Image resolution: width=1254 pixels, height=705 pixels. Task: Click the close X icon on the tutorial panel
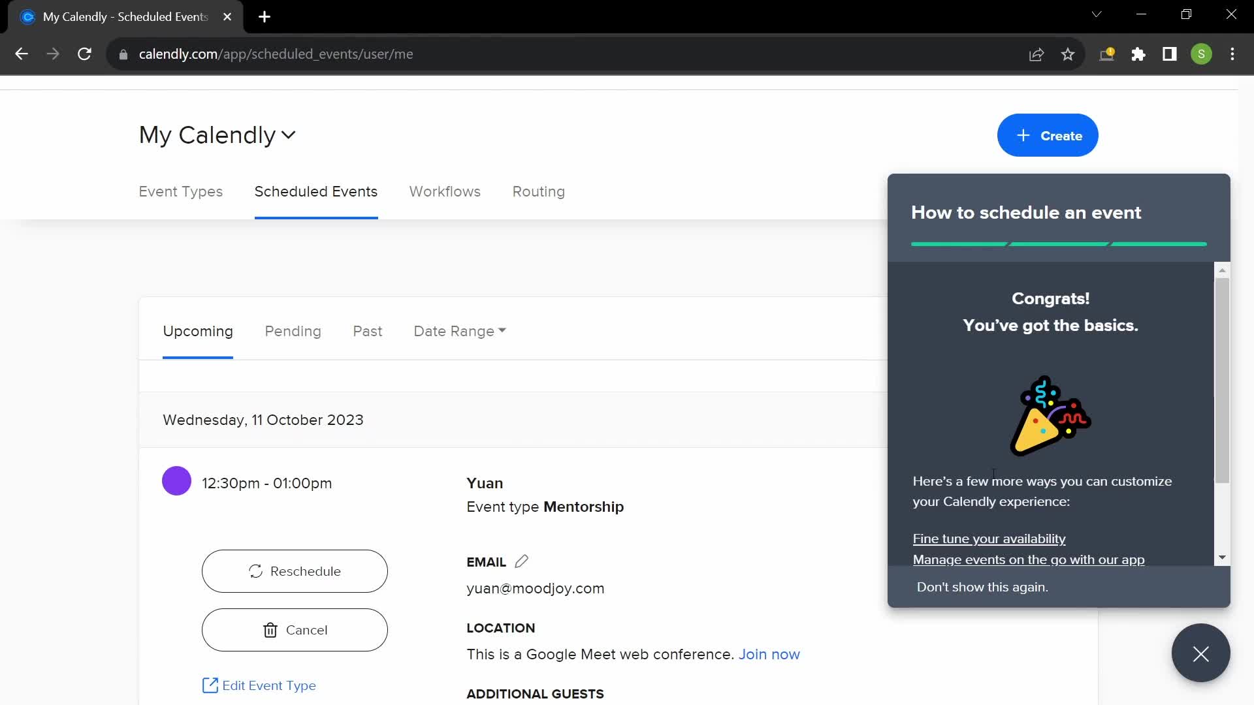[x=1200, y=653]
